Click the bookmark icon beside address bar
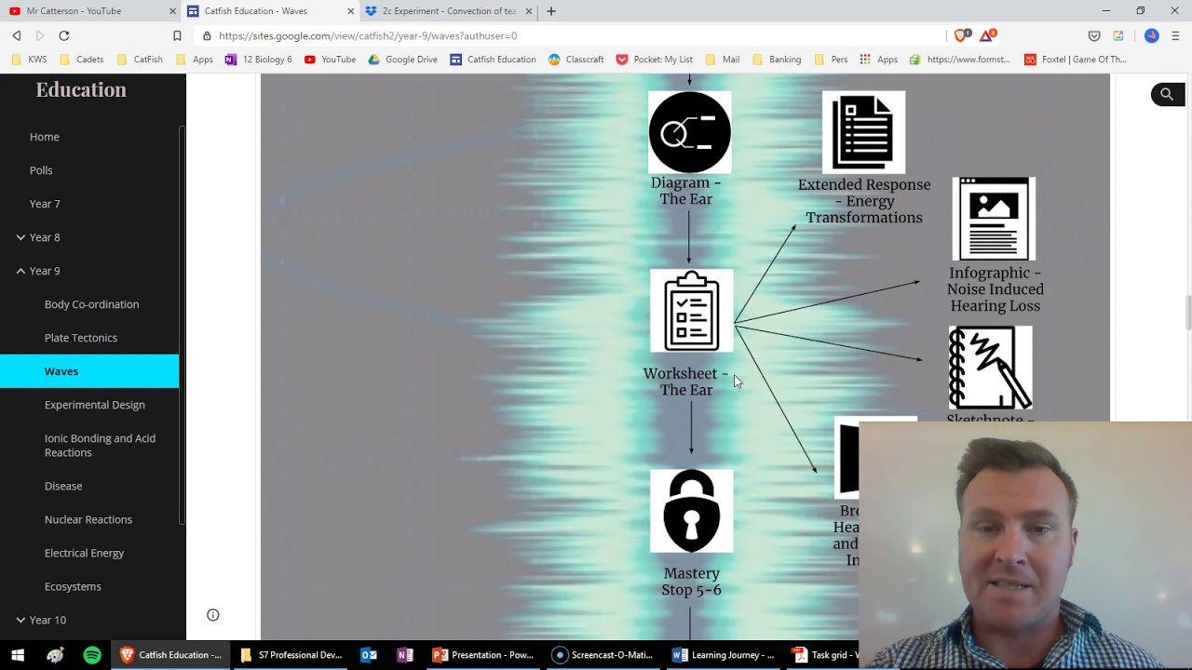 click(177, 35)
